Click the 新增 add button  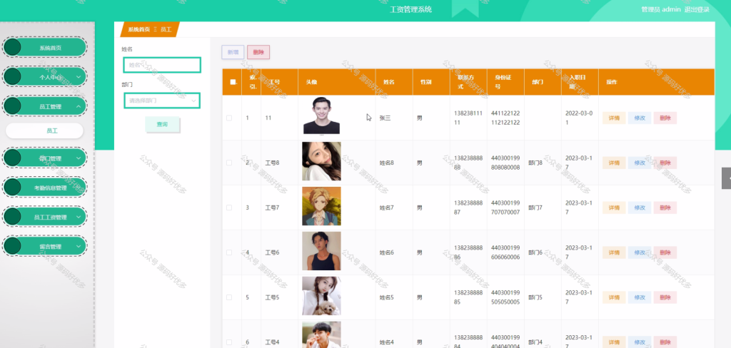233,52
